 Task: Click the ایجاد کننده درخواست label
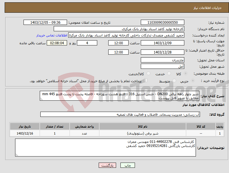point(208,35)
